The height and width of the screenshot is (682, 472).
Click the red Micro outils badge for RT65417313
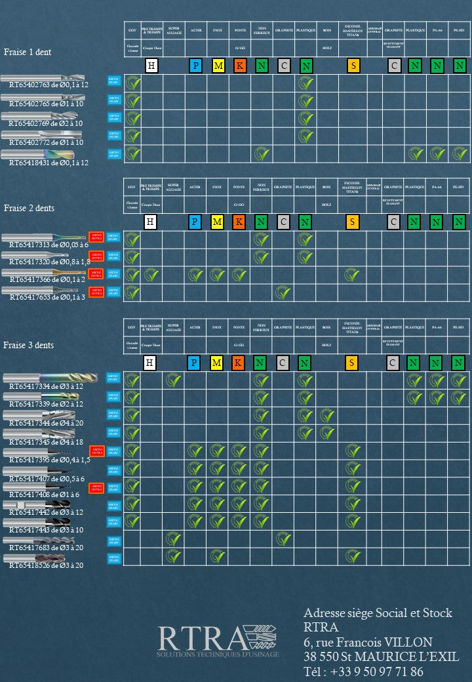tap(96, 237)
